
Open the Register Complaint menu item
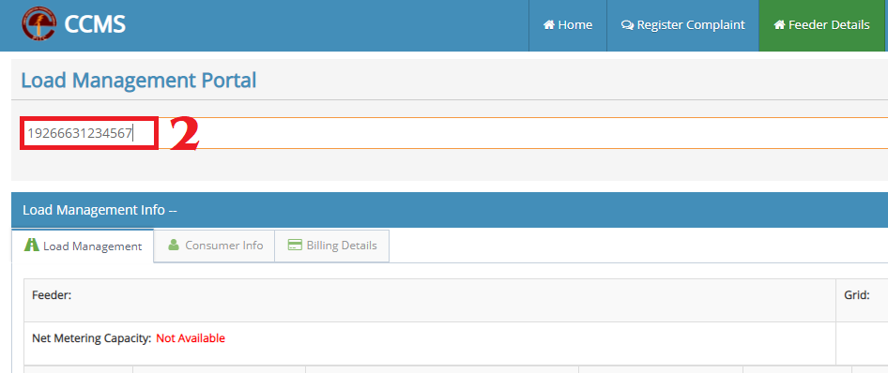tap(682, 25)
